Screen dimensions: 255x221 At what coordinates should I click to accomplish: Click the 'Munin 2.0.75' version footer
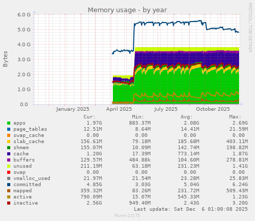[x=127, y=215]
